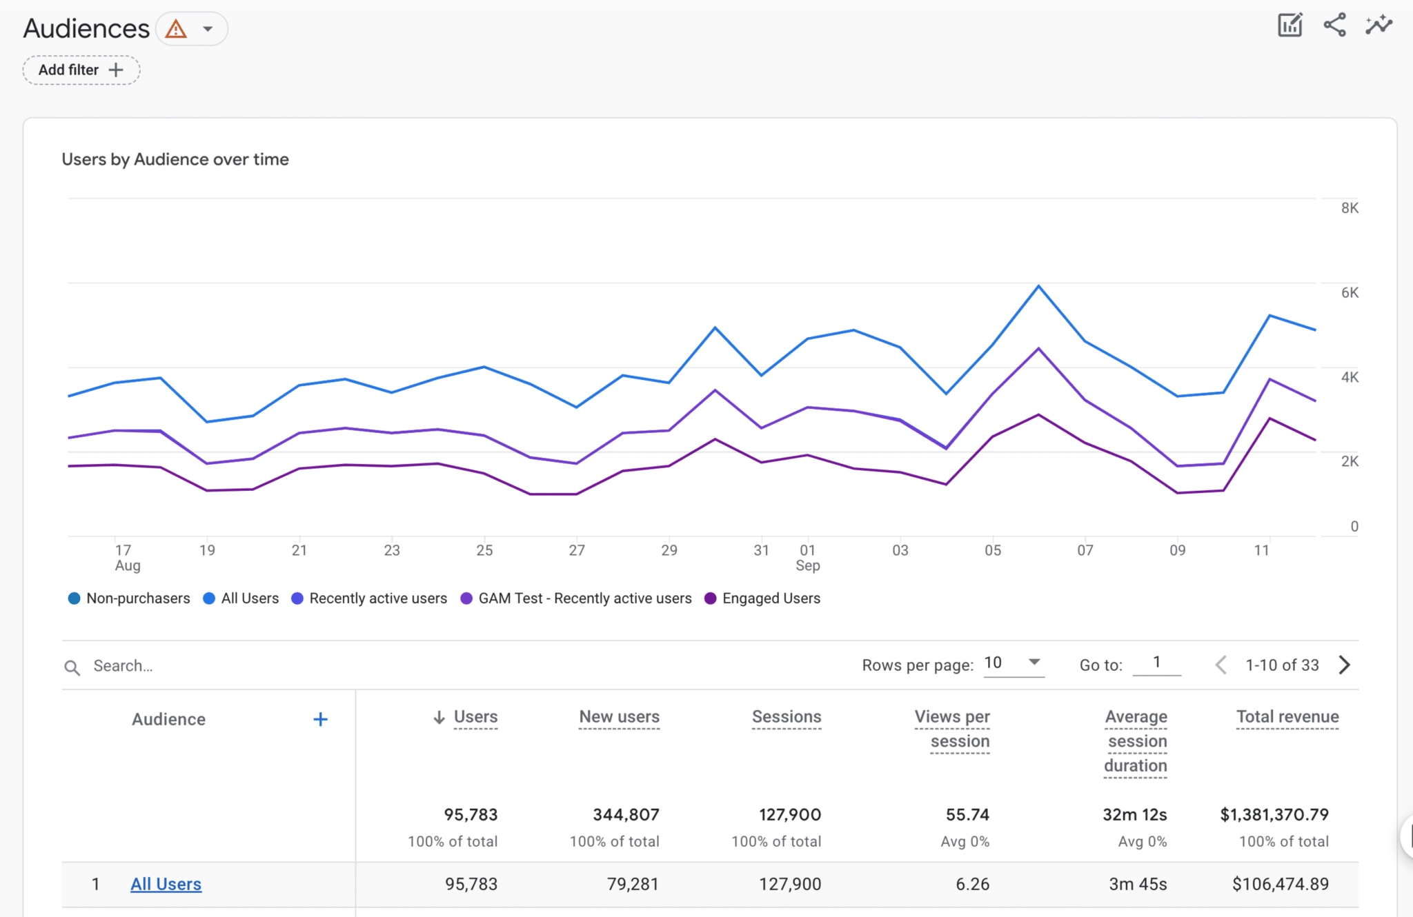1413x917 pixels.
Task: Click the Add filter button
Action: pos(81,70)
